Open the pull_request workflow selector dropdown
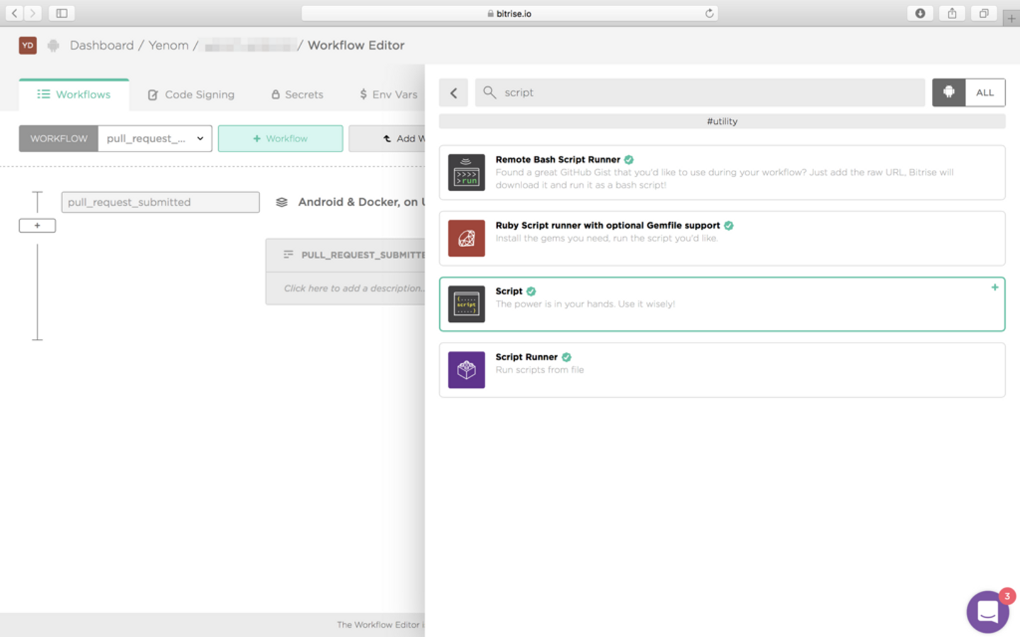Viewport: 1020px width, 637px height. click(x=155, y=139)
